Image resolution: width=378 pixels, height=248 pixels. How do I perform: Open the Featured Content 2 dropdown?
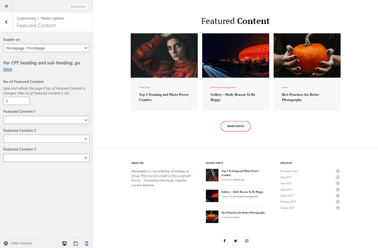coord(46,139)
